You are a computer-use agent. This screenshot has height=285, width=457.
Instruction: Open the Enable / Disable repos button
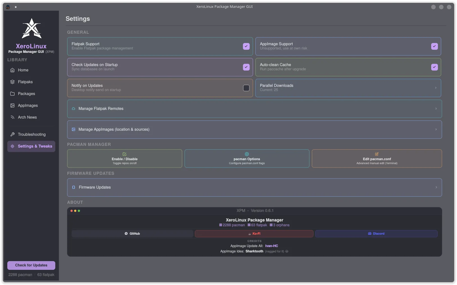coord(125,159)
